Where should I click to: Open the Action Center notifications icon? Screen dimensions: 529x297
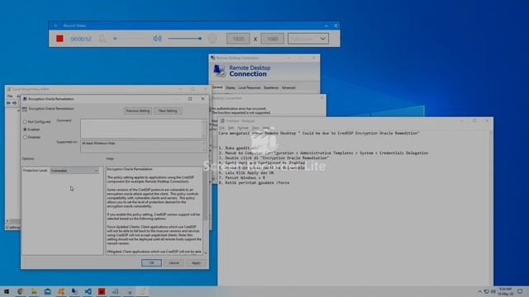point(520,291)
